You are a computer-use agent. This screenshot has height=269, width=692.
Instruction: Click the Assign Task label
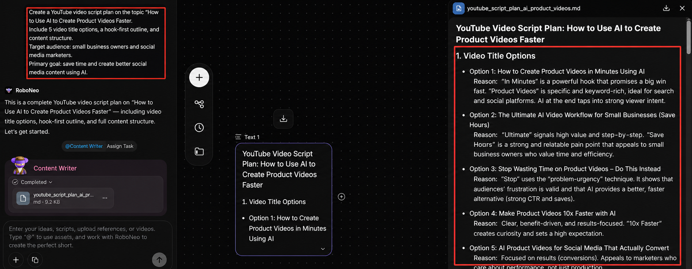point(120,146)
